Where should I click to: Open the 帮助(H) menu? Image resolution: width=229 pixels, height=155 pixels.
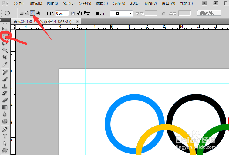(186, 3)
